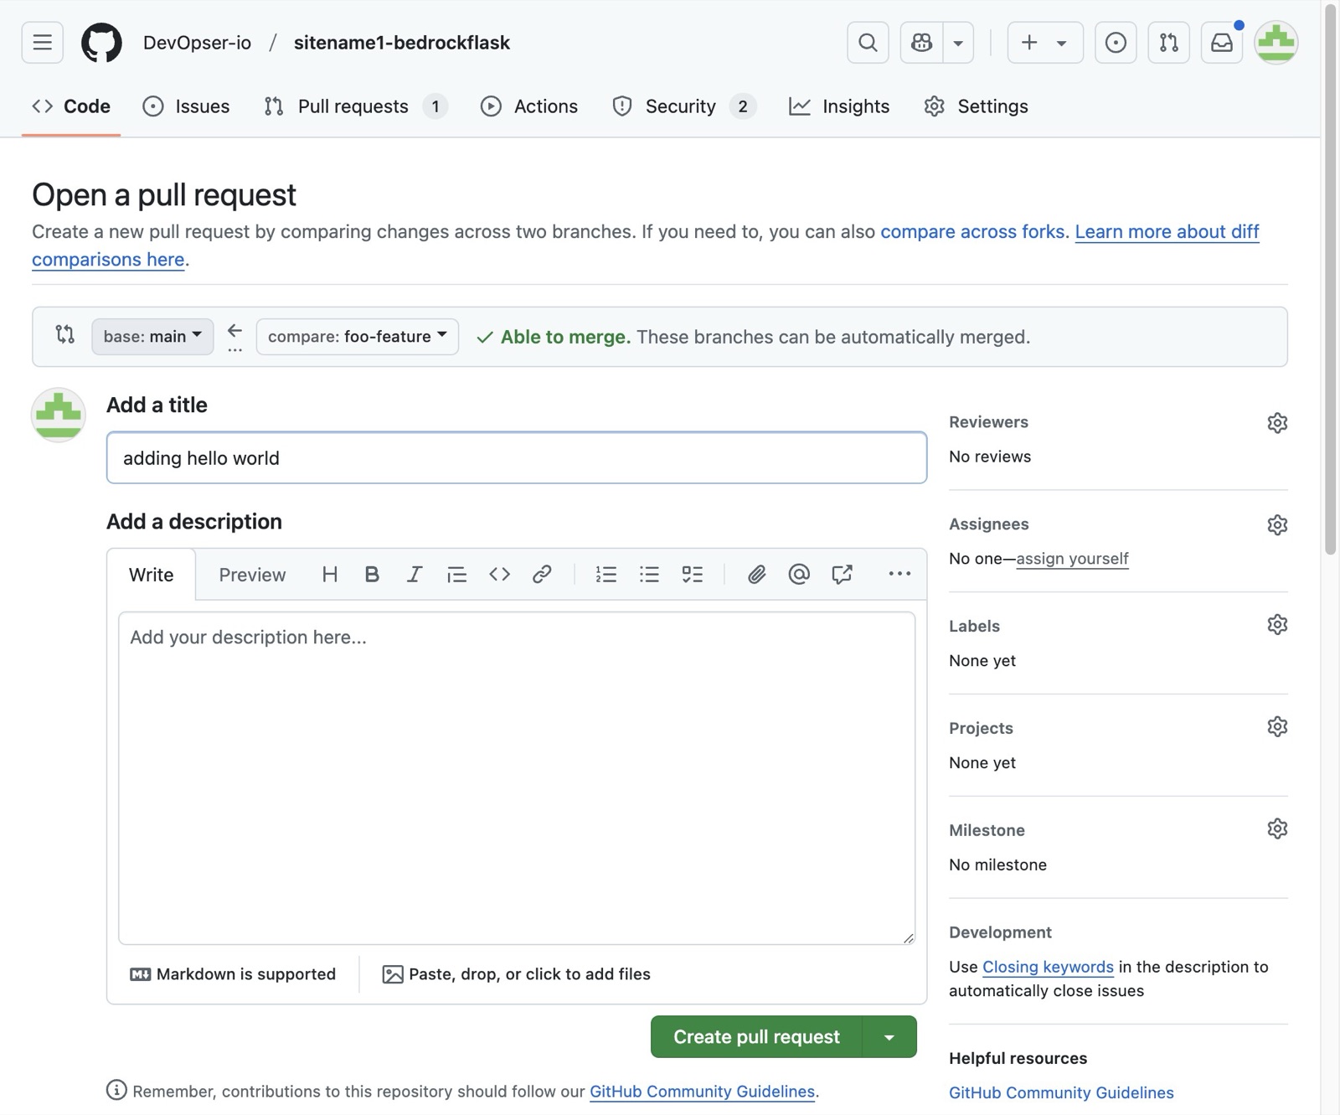Open the Milestone gear settings

[x=1276, y=829]
